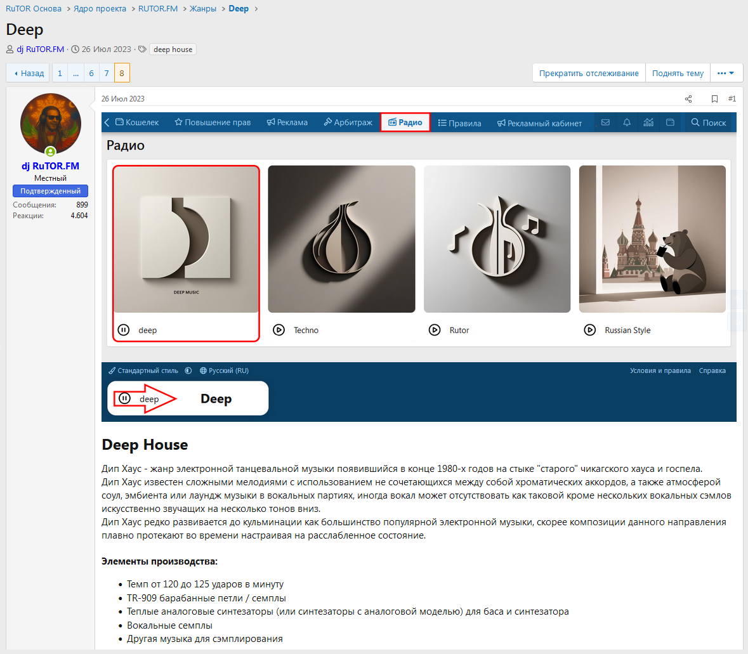Screen dimensions: 748x654
Task: Click the Deep Music station thumbnail
Action: tap(187, 239)
